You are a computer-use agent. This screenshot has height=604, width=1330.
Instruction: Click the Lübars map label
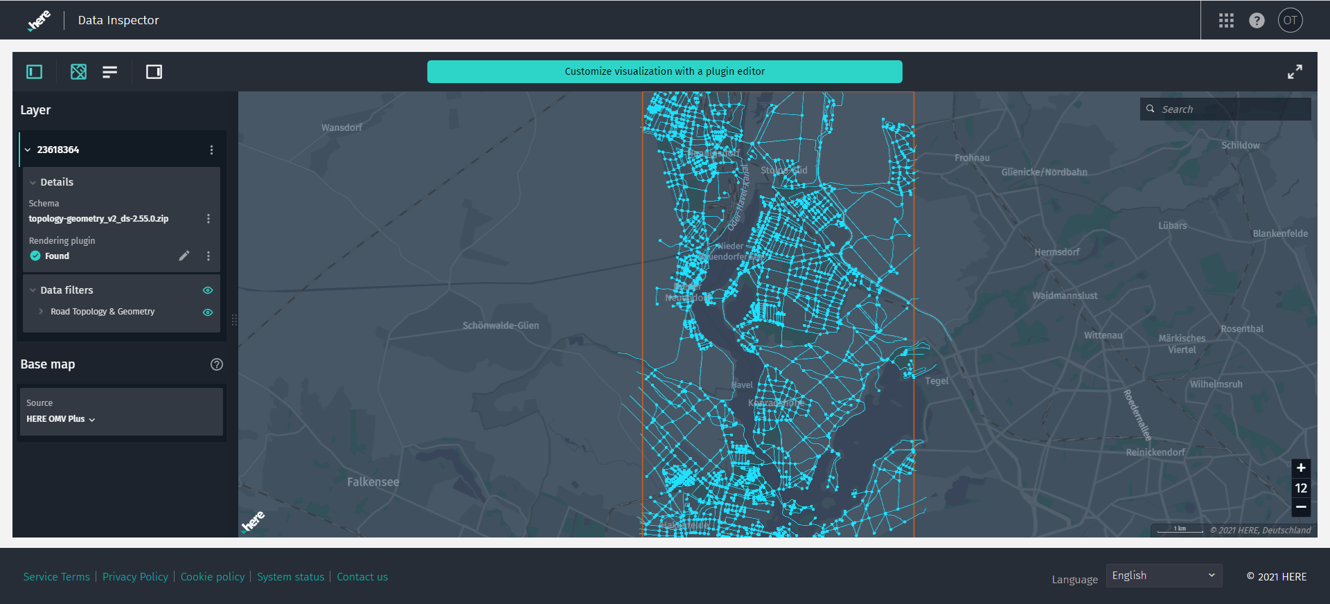click(x=1172, y=226)
